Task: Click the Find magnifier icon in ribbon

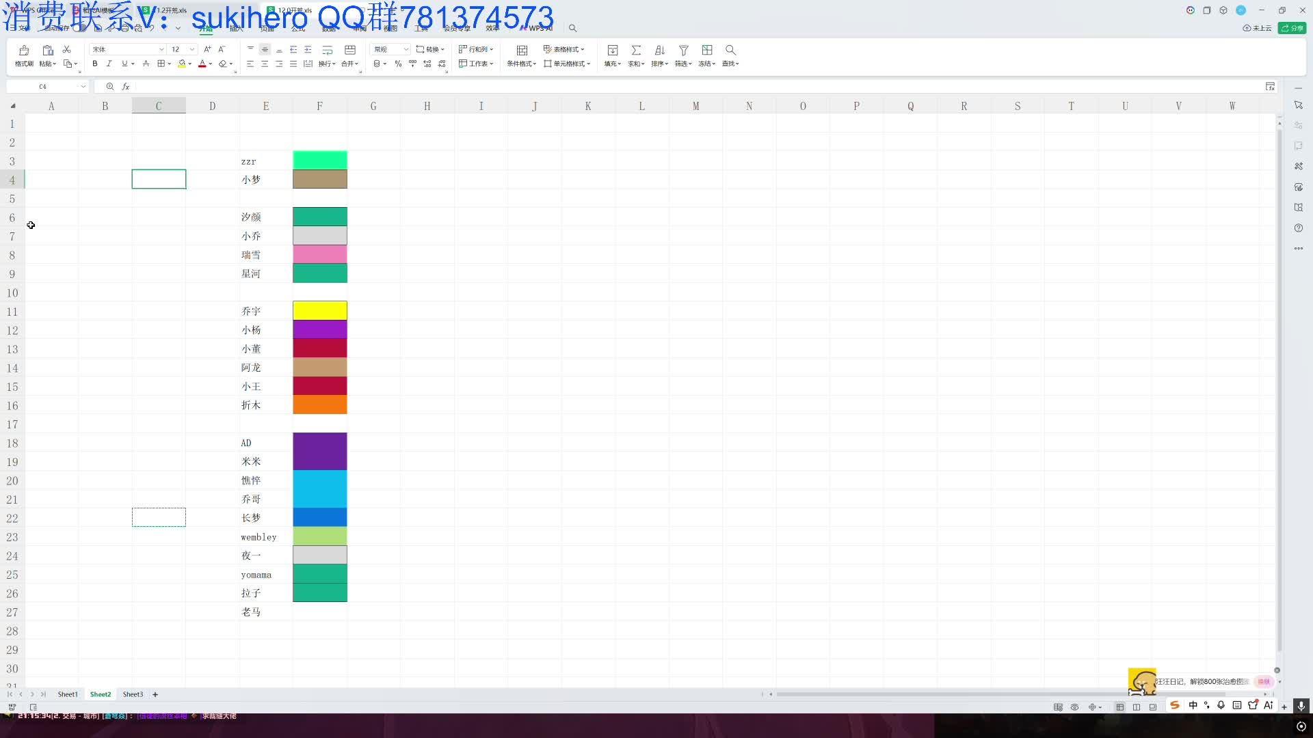Action: [x=730, y=51]
